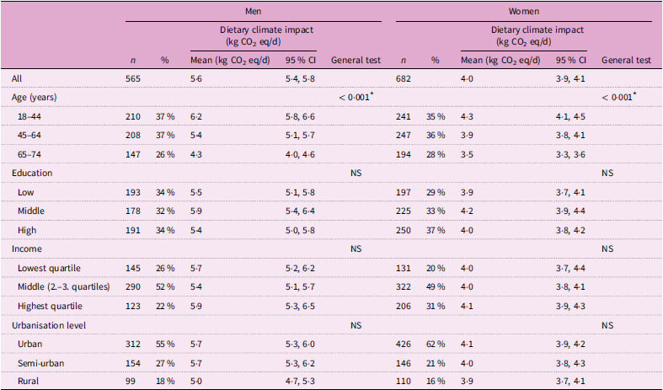Viewport: 663px width, 390px height.
Task: Click the 'Middle (2.–3. quartiles)' row label
Action: pyautogui.click(x=64, y=286)
